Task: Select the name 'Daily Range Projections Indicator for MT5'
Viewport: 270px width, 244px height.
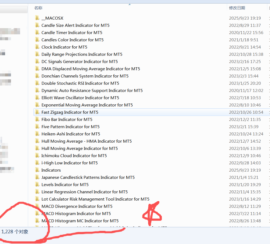Action: pyautogui.click(x=82, y=54)
